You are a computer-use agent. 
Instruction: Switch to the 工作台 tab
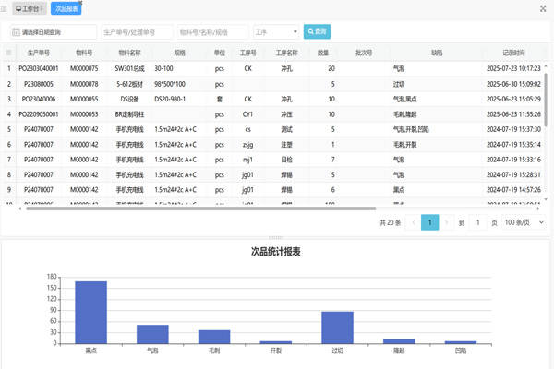point(29,8)
